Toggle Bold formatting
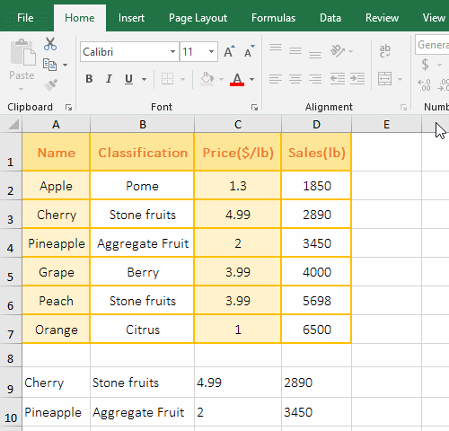 (89, 79)
